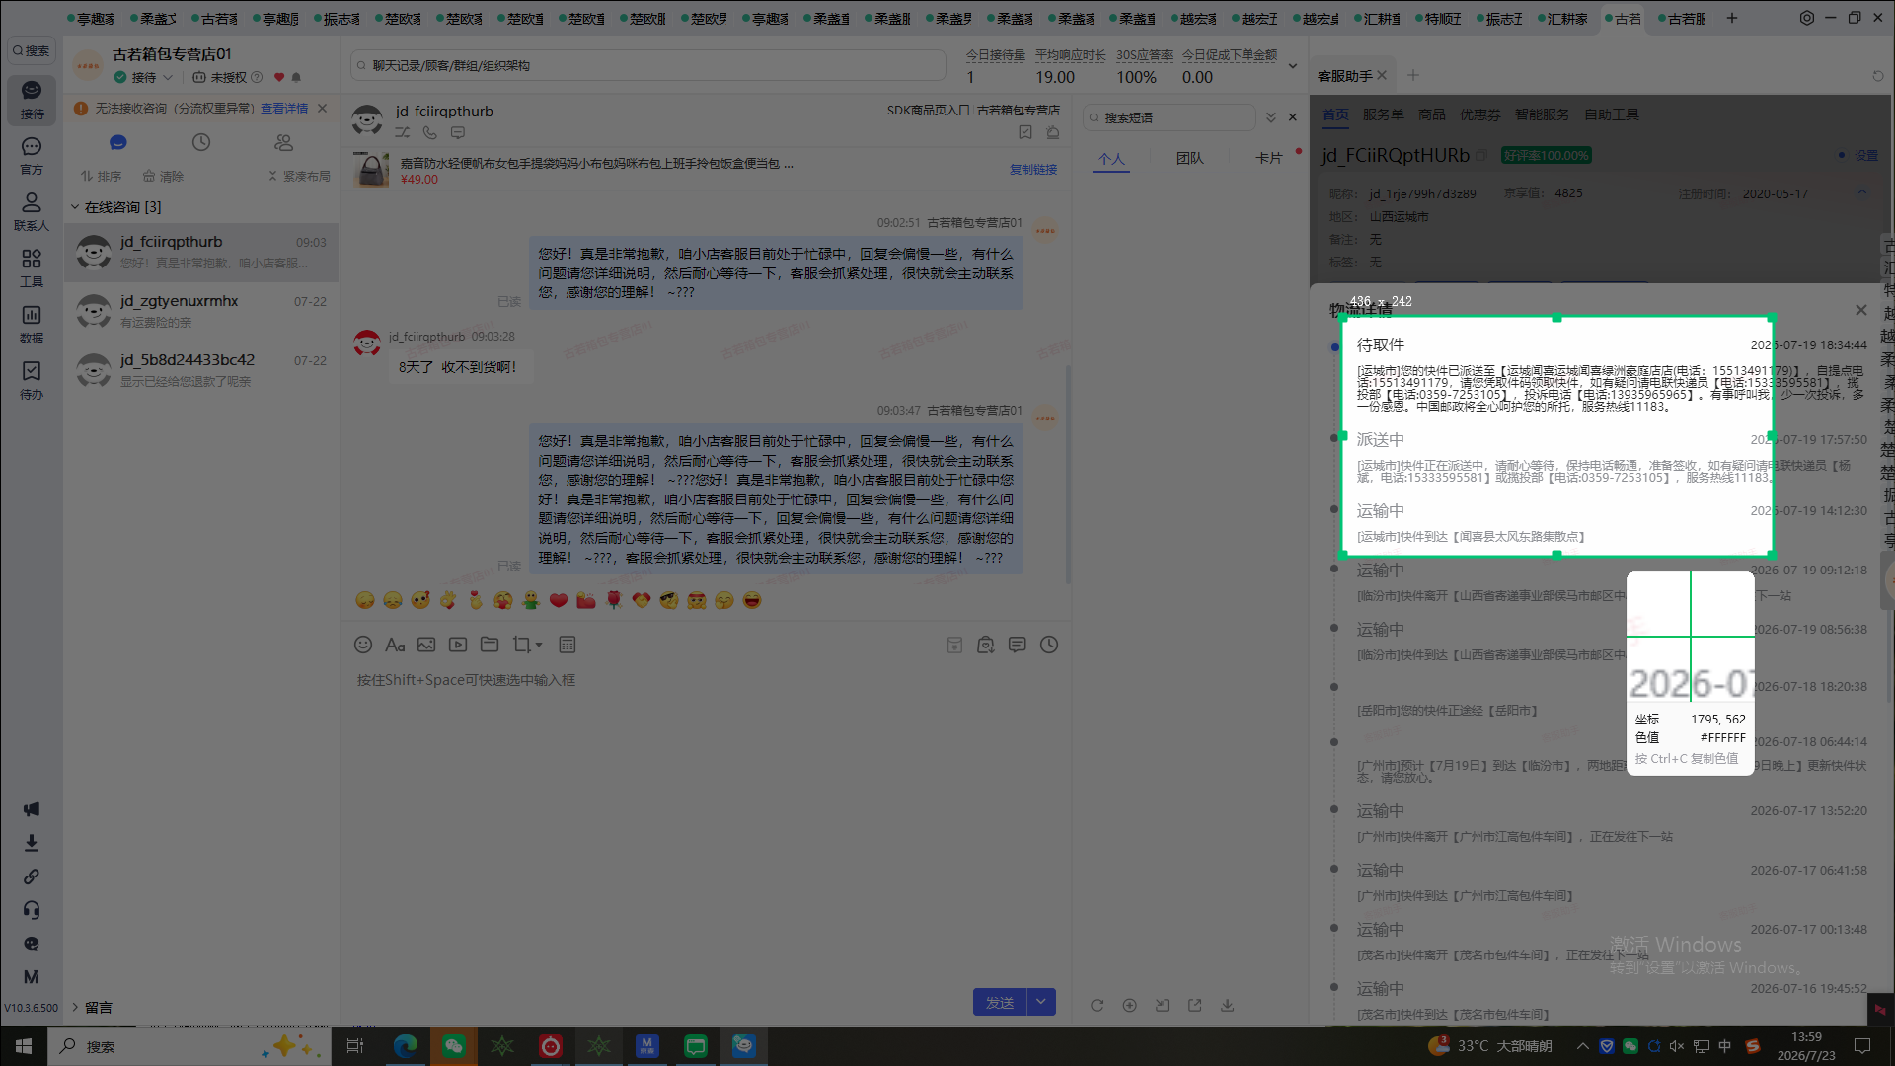Open conversation with jd_zgtyenuxrmhx
1895x1066 pixels.
click(201, 311)
